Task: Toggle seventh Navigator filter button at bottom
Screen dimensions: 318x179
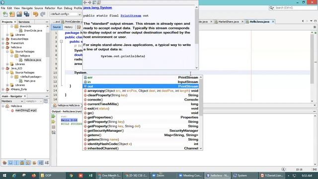Action: coord(41,163)
